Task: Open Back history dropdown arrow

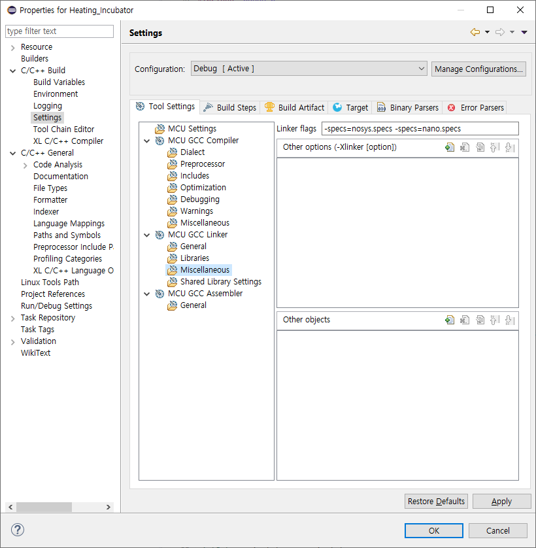Action: coord(487,32)
